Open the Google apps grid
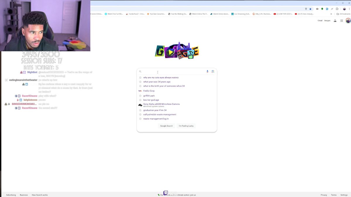This screenshot has height=197, width=351. pyautogui.click(x=341, y=21)
